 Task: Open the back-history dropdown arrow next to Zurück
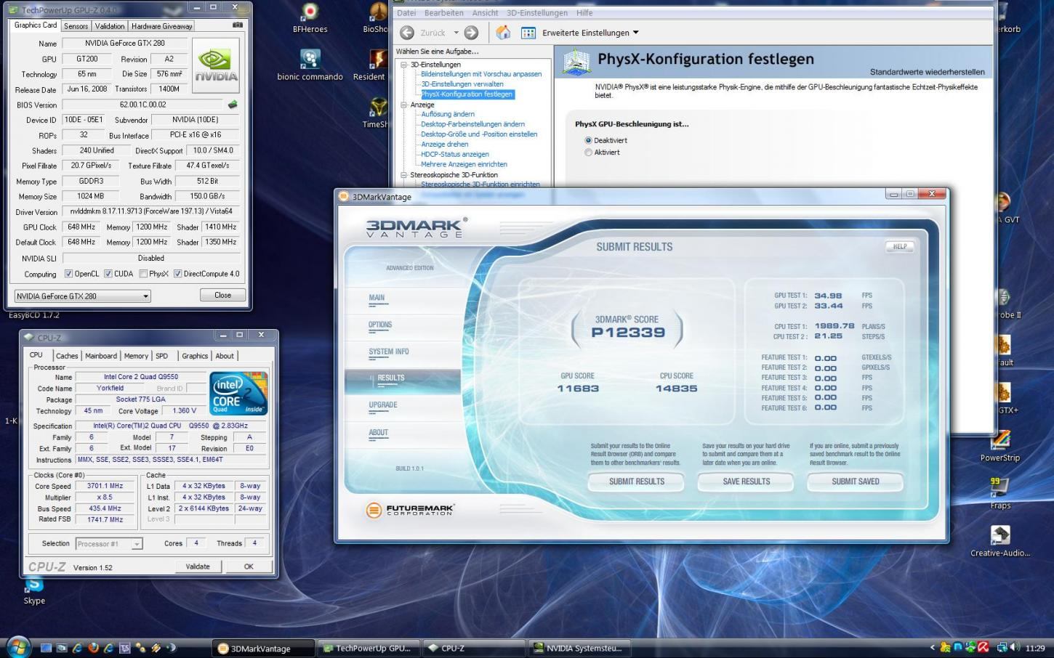(456, 33)
